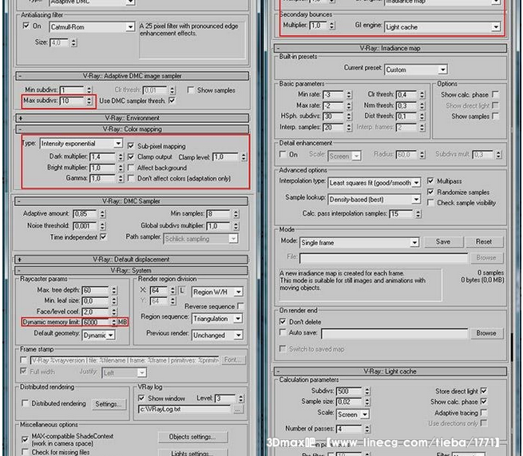The width and height of the screenshot is (523, 456).
Task: Click the Clamp level spinner
Action: click(244, 157)
